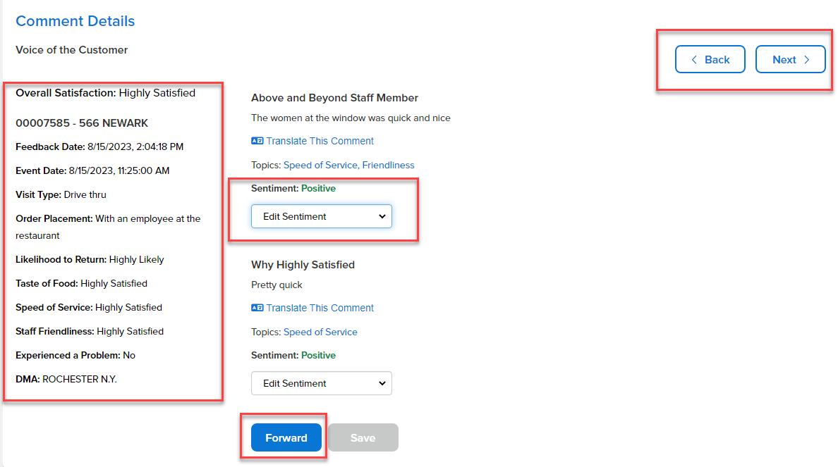The height and width of the screenshot is (467, 838).
Task: Click the left chevron icon on Back
Action: (x=693, y=60)
